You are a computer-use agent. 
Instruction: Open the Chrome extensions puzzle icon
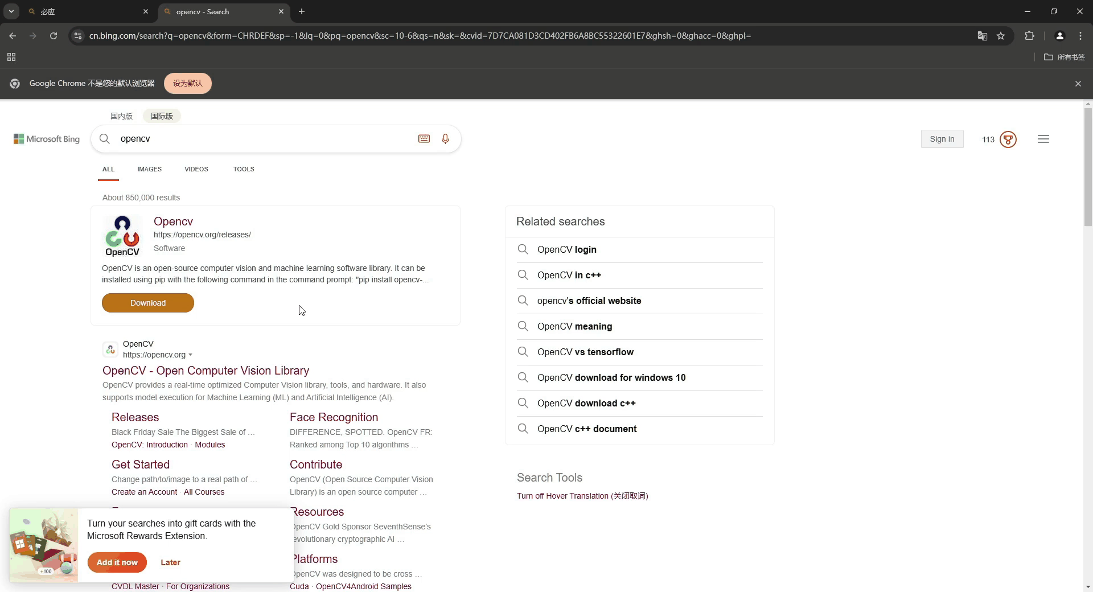click(x=1029, y=36)
